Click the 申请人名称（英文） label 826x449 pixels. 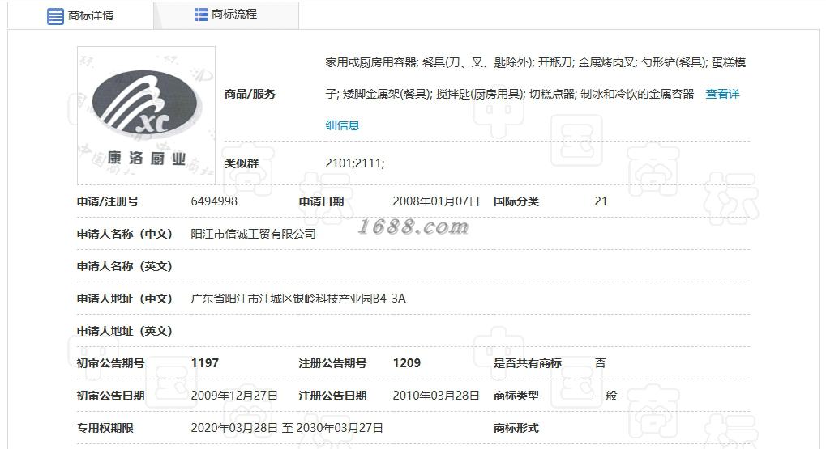coord(124,266)
